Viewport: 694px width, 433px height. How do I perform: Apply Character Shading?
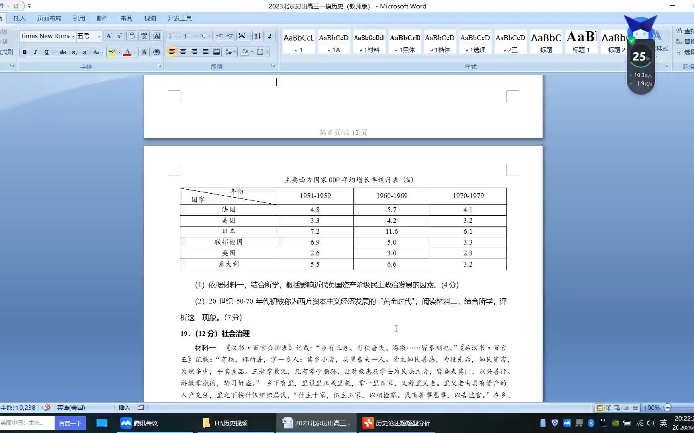(x=144, y=52)
